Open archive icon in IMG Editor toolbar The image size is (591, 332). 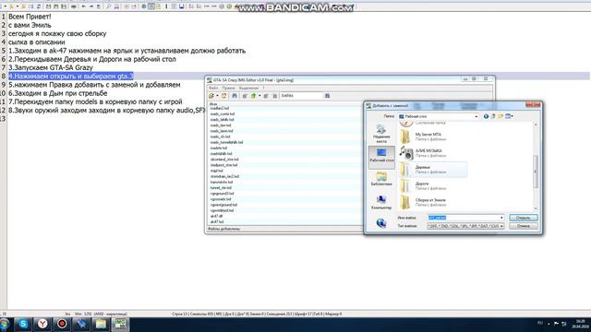(x=211, y=96)
